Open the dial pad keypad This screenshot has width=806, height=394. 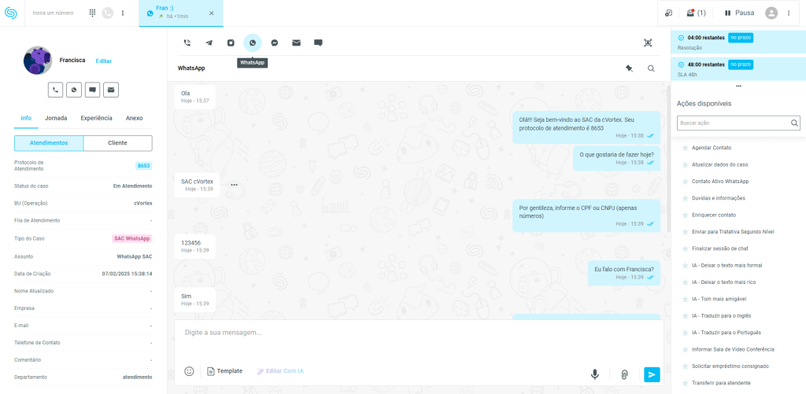click(92, 13)
